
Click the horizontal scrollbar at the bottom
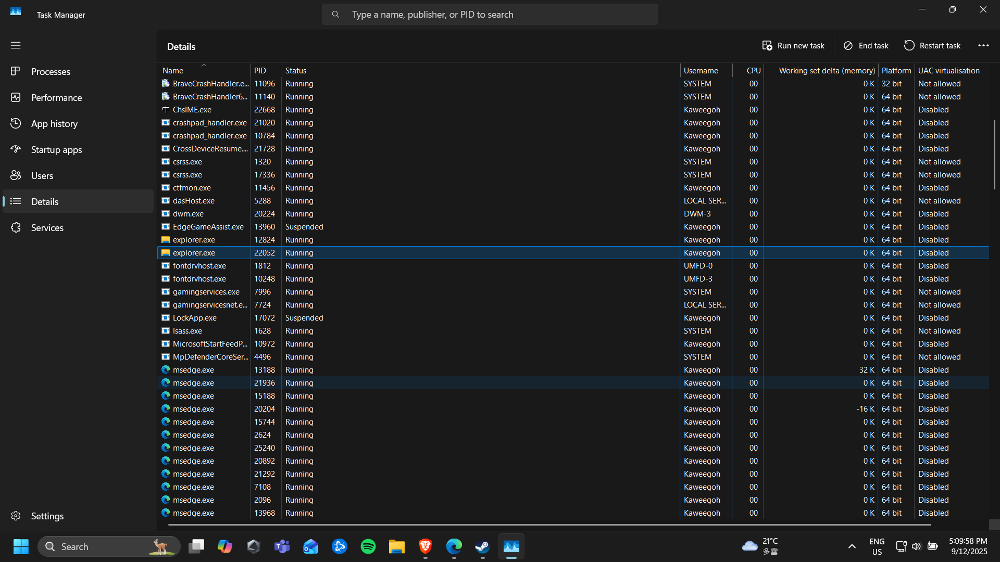click(549, 525)
